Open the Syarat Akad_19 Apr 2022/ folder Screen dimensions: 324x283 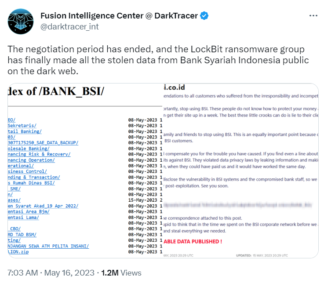tap(43, 206)
